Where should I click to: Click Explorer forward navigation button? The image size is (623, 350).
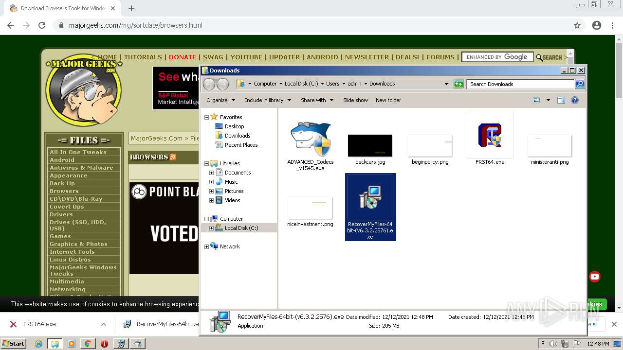[222, 84]
